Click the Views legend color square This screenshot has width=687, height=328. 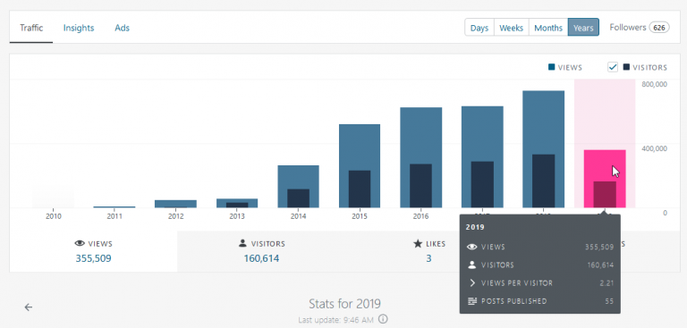pyautogui.click(x=552, y=67)
